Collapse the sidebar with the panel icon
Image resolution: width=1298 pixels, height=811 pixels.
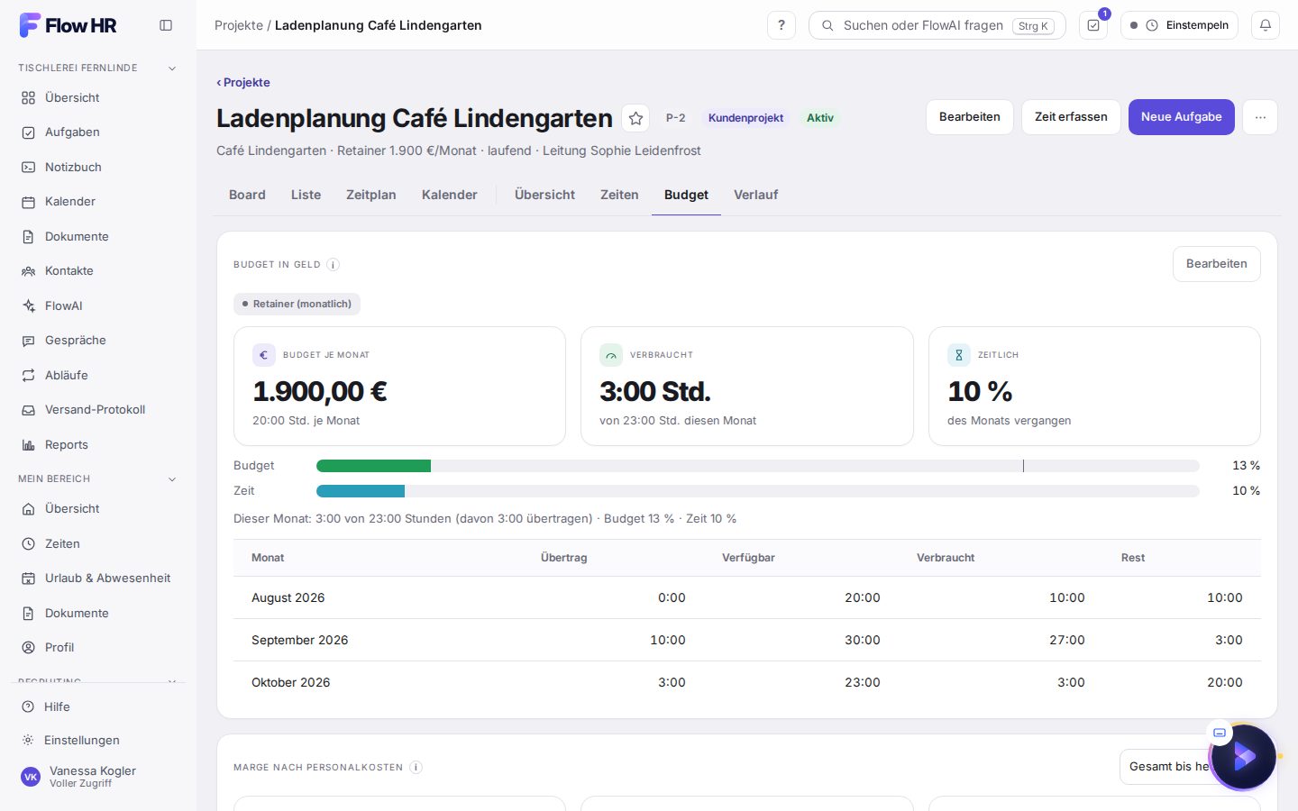pos(166,25)
